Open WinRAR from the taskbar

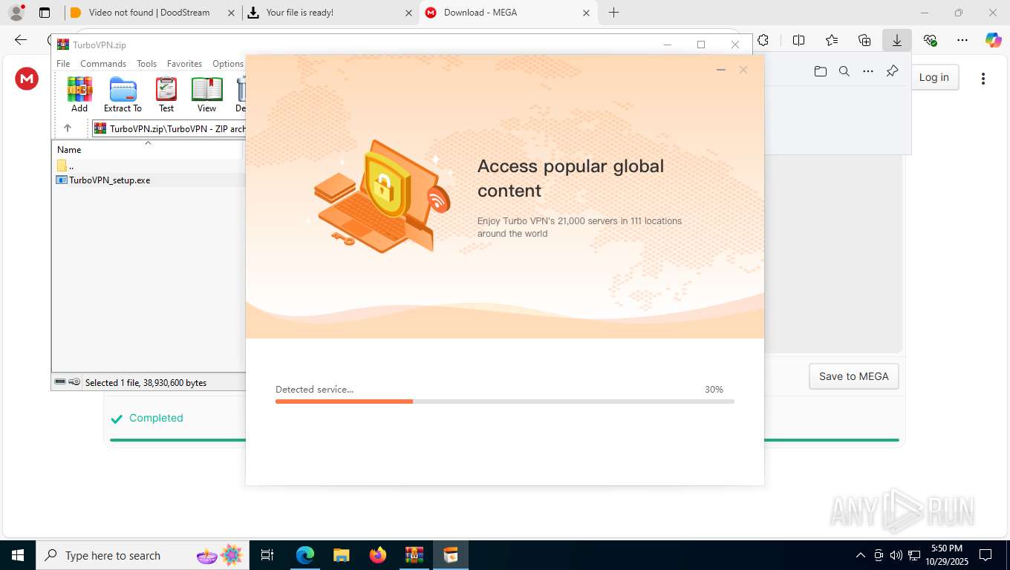414,555
